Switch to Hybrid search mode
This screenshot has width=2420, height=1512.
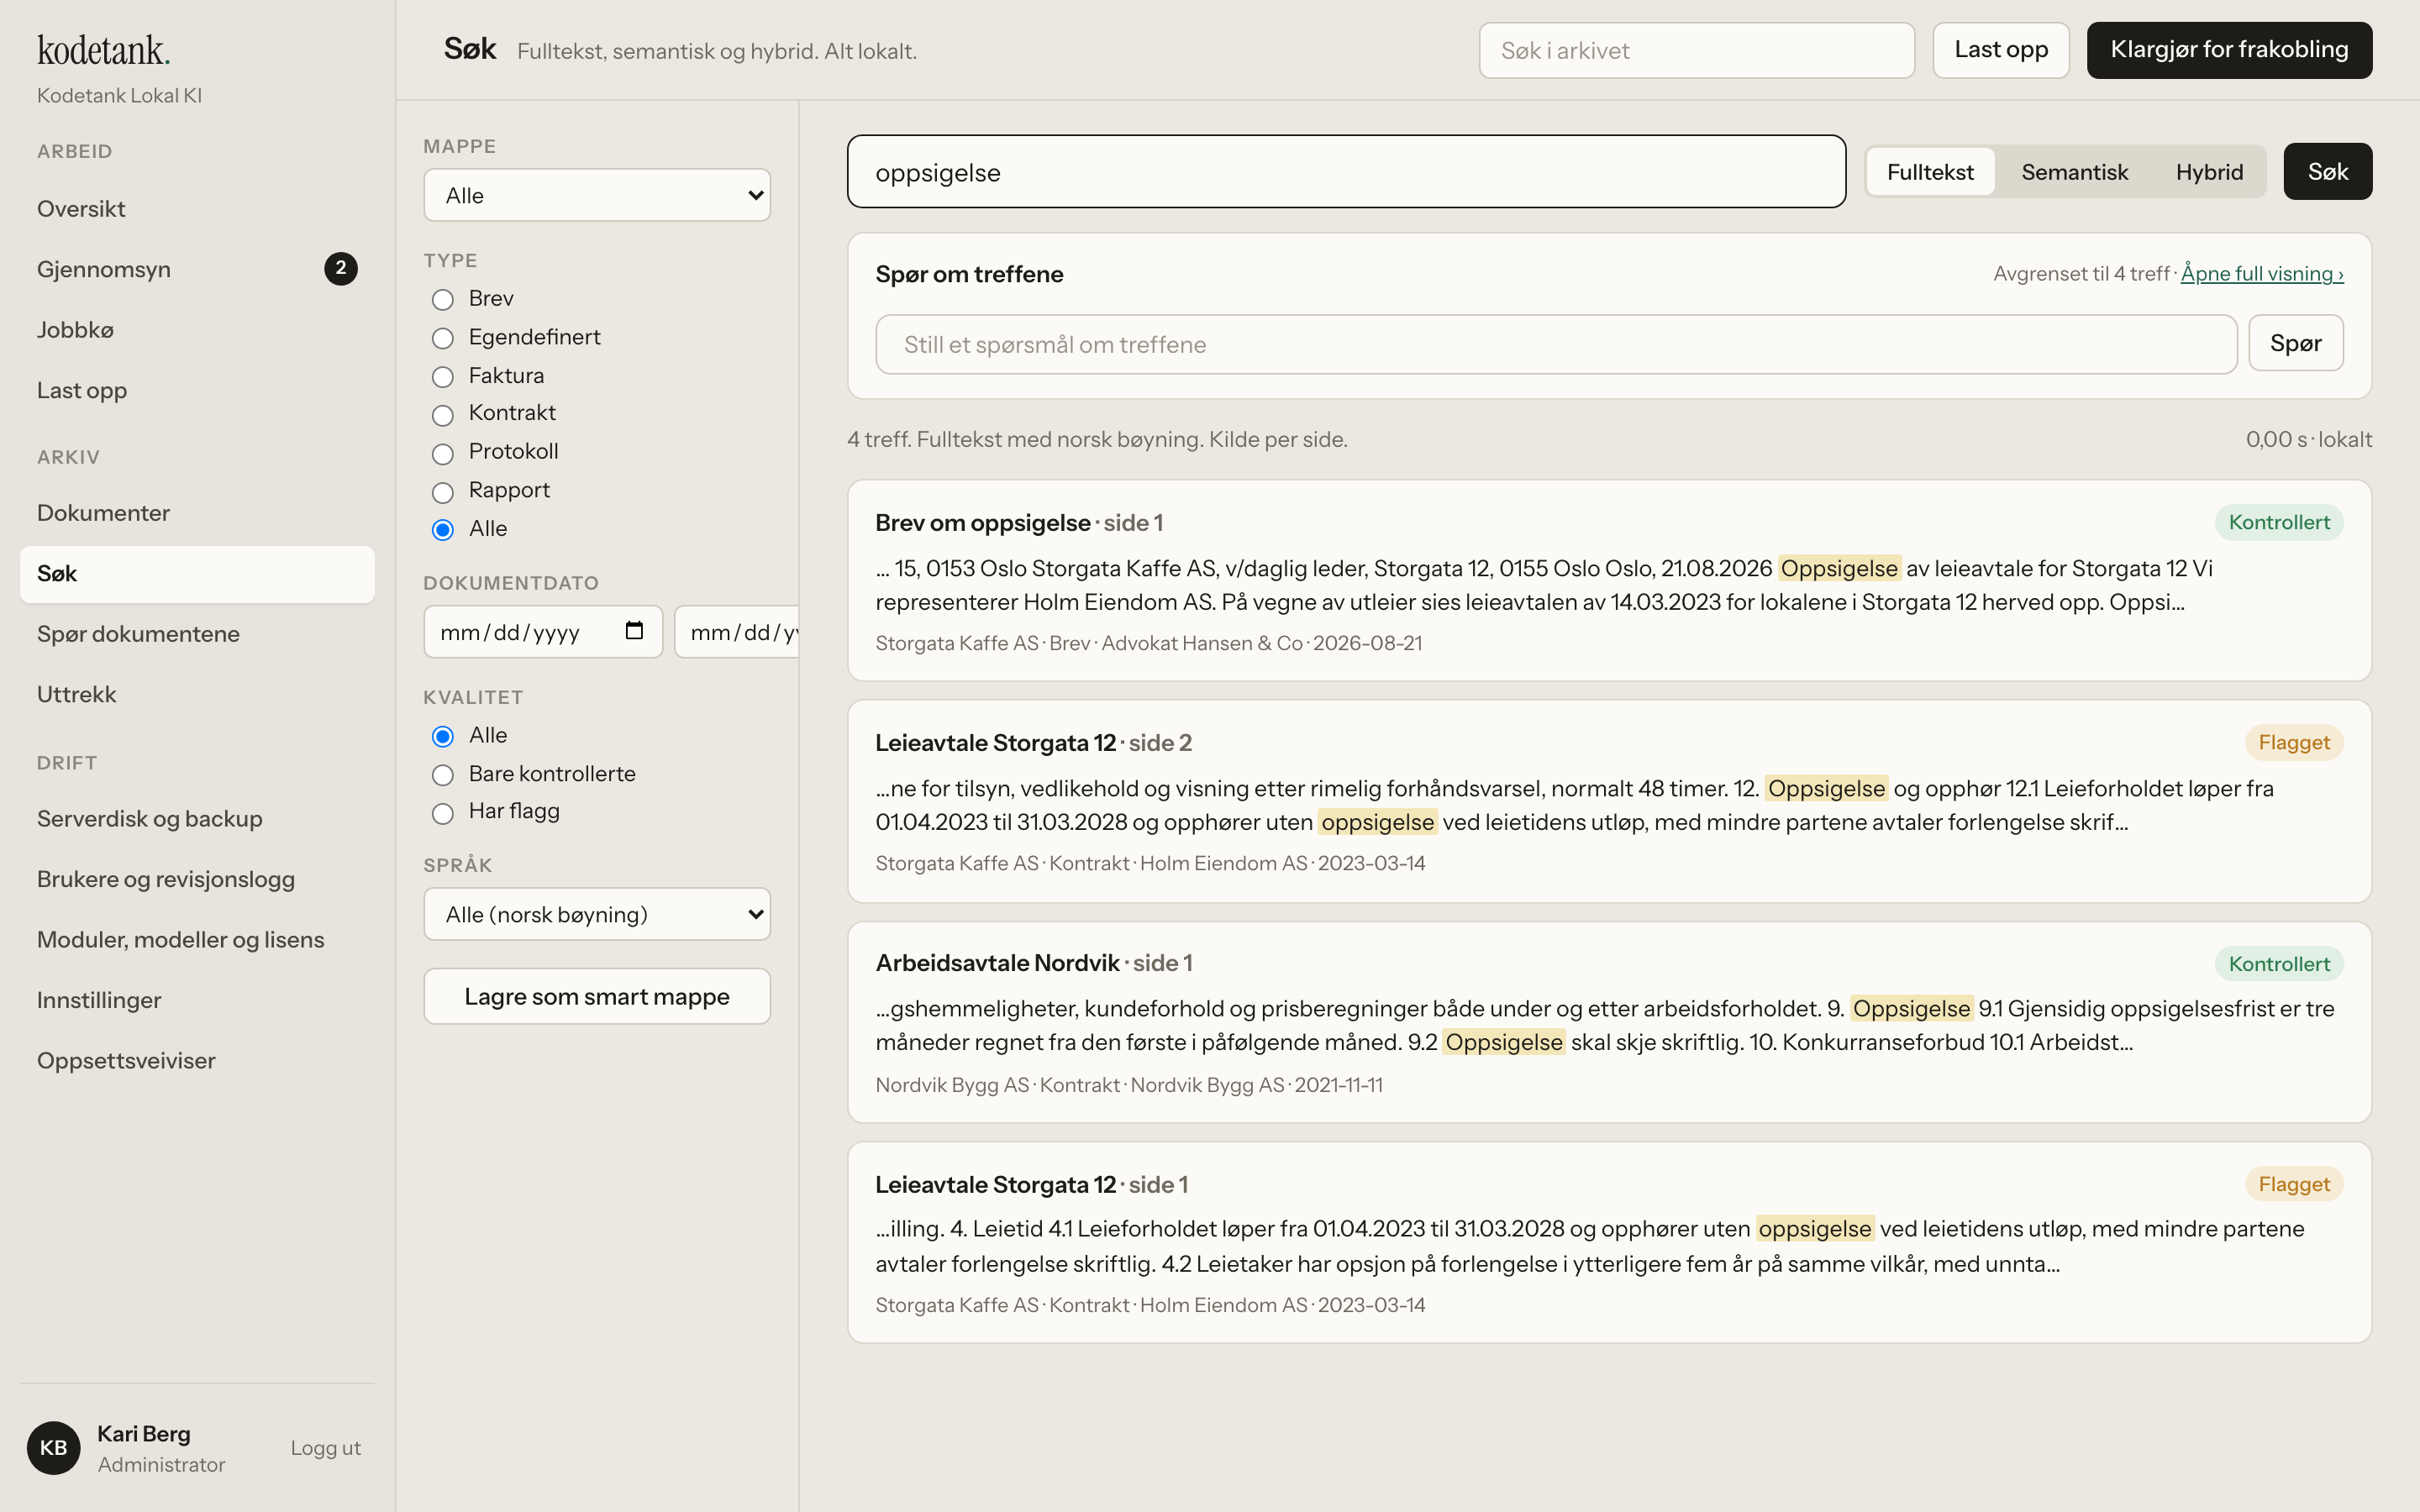point(2209,172)
